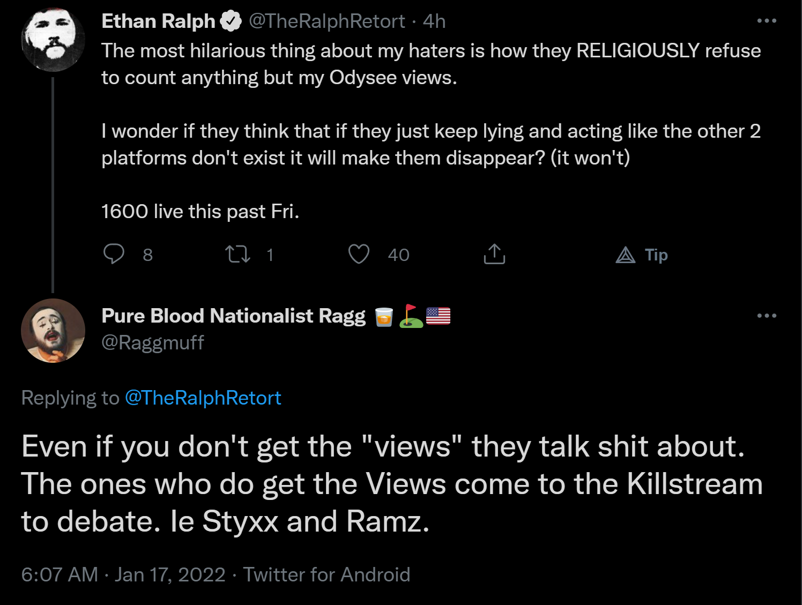This screenshot has width=802, height=605.
Task: Click the retweet arrows icon
Action: pos(237,254)
